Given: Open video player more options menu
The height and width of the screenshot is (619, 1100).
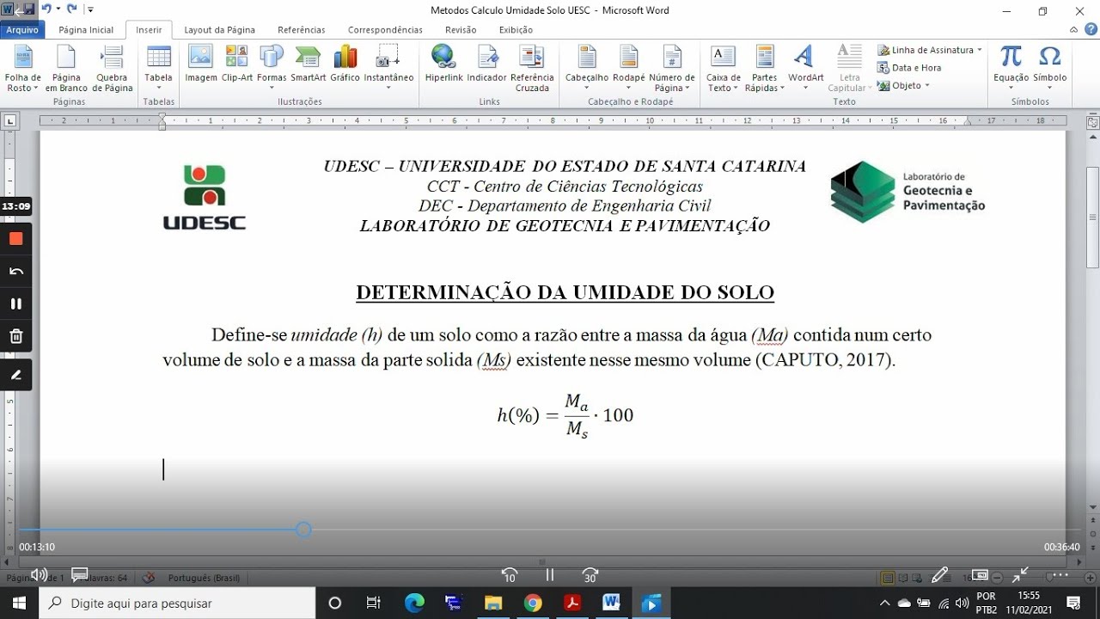Looking at the screenshot, I should pos(1062,575).
